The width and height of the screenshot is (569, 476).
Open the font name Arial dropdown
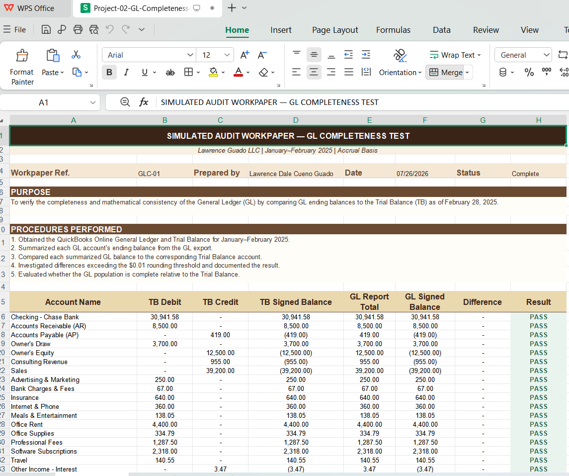[190, 55]
